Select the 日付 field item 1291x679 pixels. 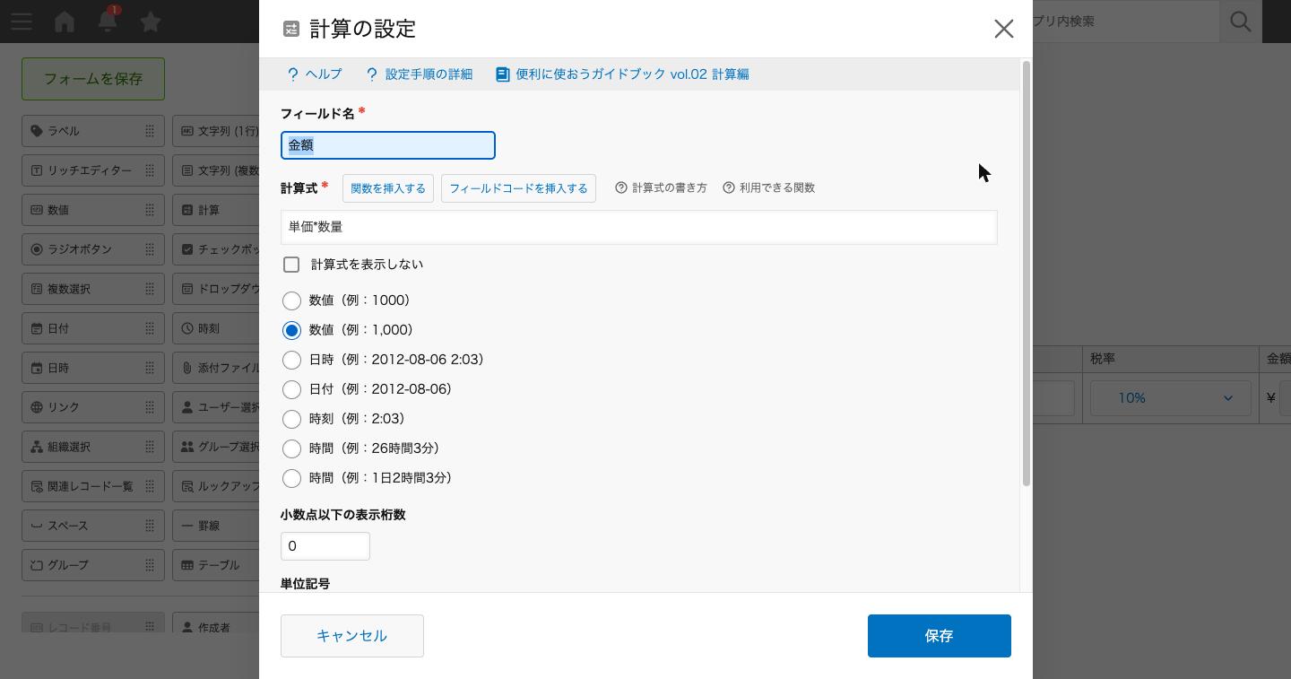pyautogui.click(x=93, y=328)
